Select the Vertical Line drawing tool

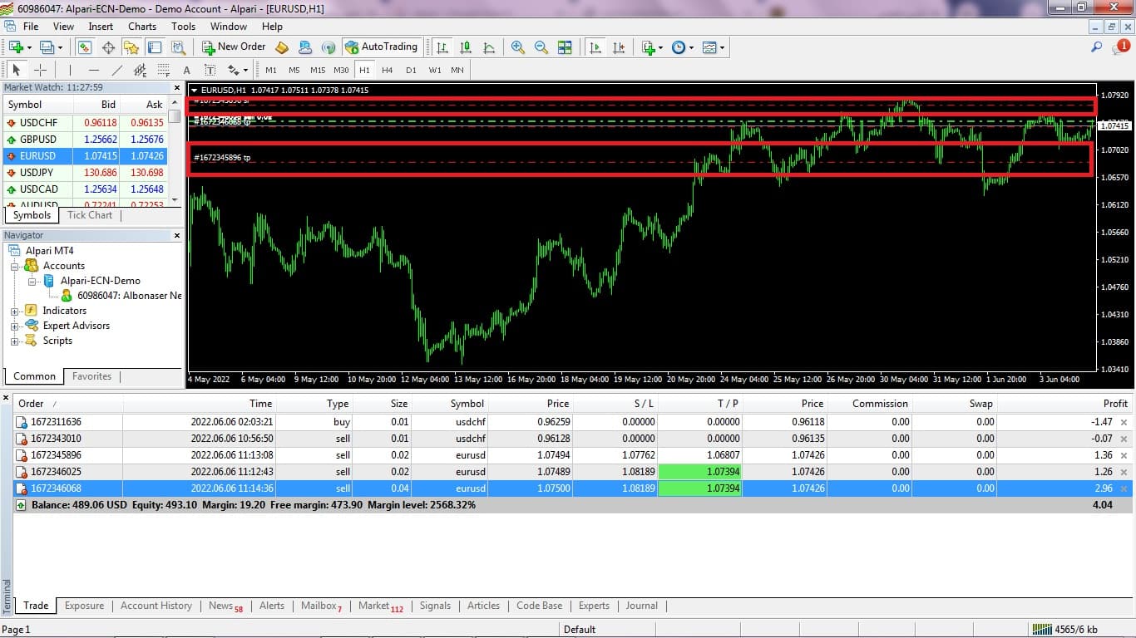coord(70,71)
